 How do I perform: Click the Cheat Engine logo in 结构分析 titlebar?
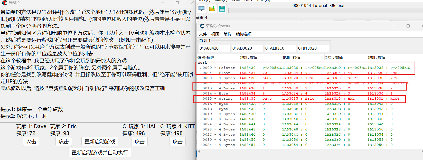(202, 26)
